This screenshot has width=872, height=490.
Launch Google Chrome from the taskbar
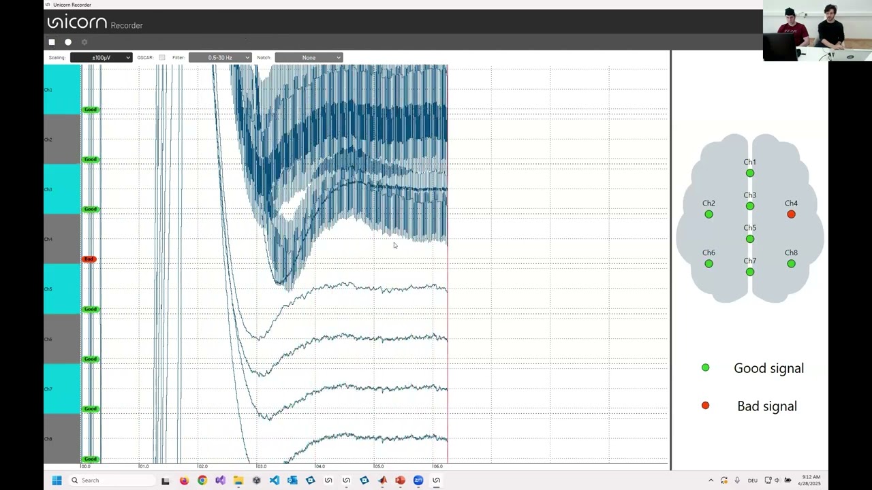click(x=202, y=480)
